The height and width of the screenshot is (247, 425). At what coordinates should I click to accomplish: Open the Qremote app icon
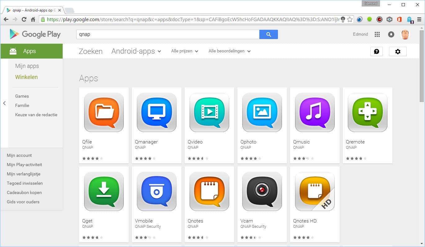(368, 112)
